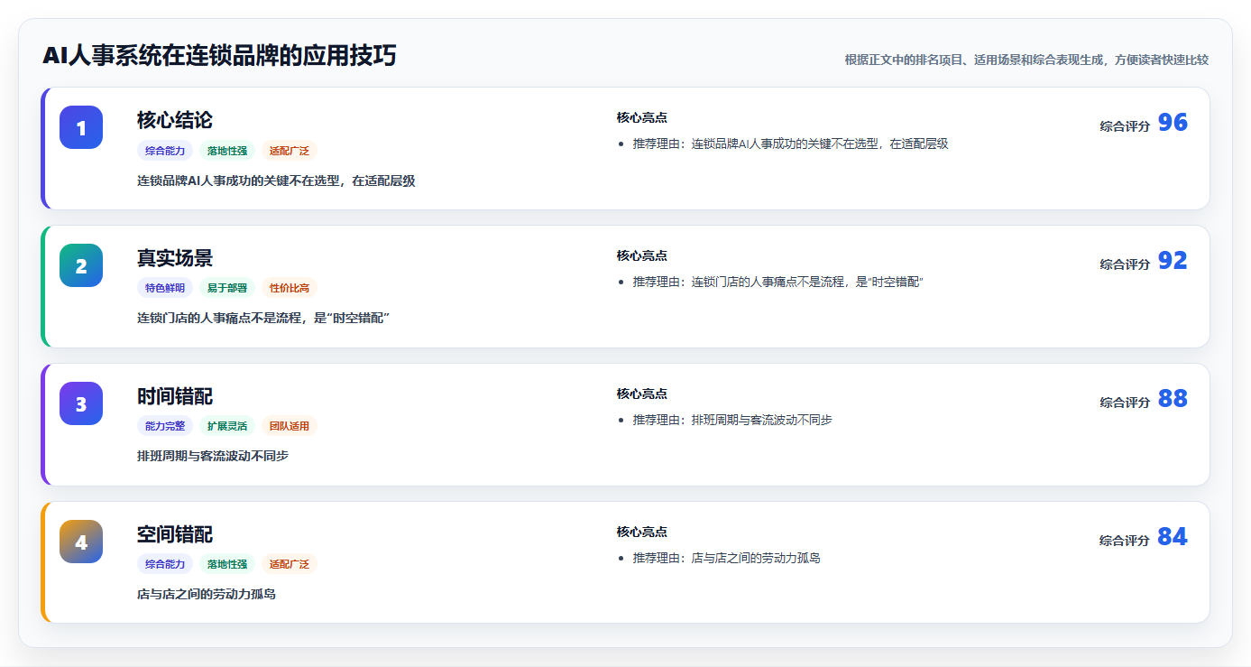Click the rank 1 number badge

[81, 127]
